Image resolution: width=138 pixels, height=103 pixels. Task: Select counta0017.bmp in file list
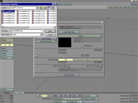38,23
